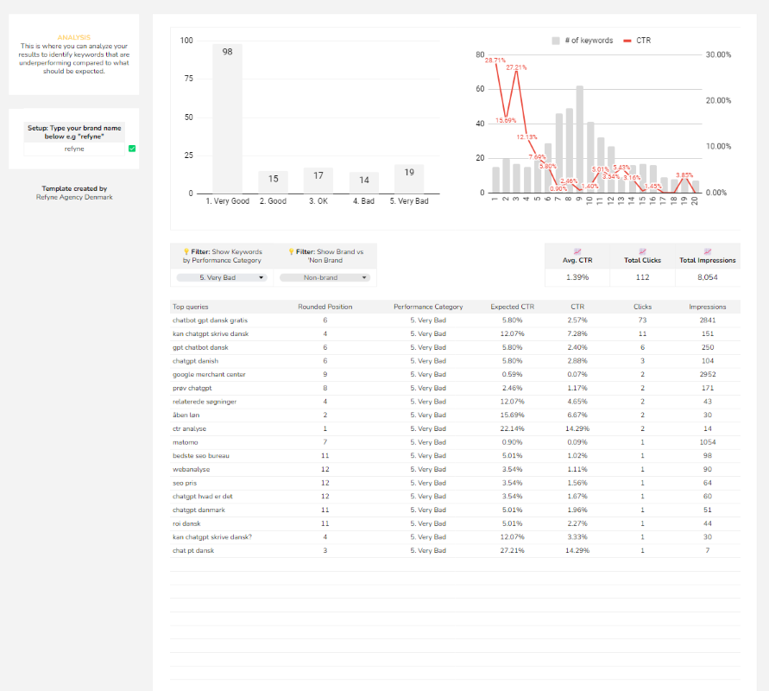The width and height of the screenshot is (769, 691).
Task: Click the query "chatbot gpt dansk gratis"
Action: click(x=210, y=320)
